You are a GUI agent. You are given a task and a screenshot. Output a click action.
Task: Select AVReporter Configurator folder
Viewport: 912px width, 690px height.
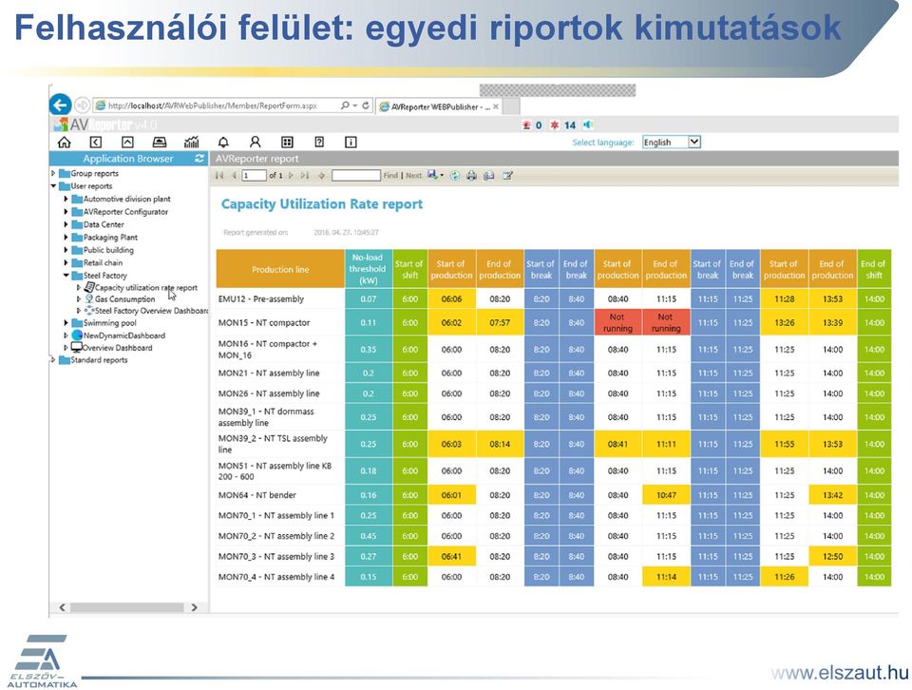[125, 212]
